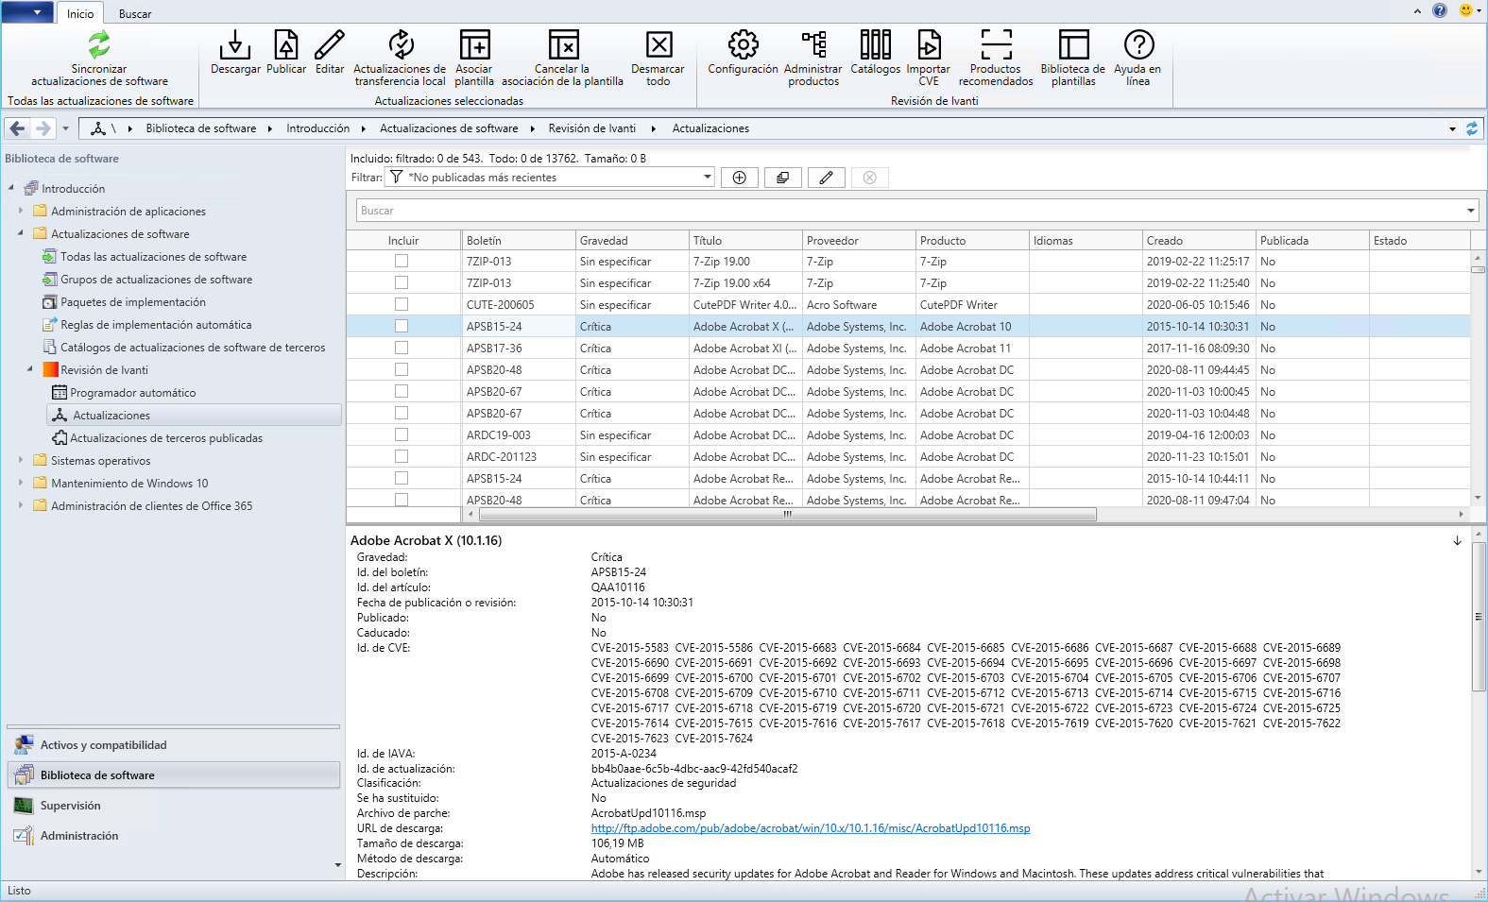Click the Publicar ribbon icon
The width and height of the screenshot is (1488, 902).
[286, 45]
